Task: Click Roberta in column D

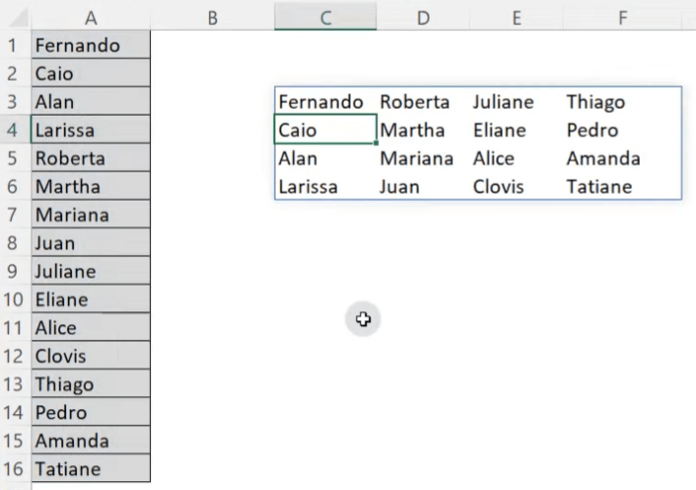Action: coord(423,102)
